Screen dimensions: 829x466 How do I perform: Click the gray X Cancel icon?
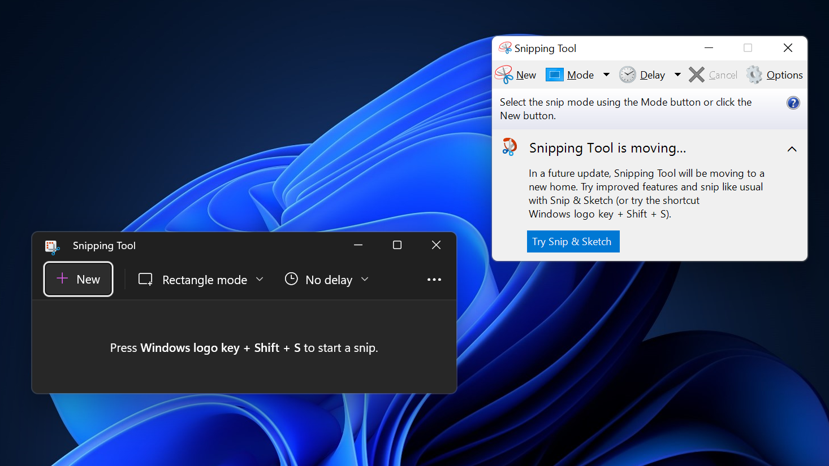tap(696, 74)
